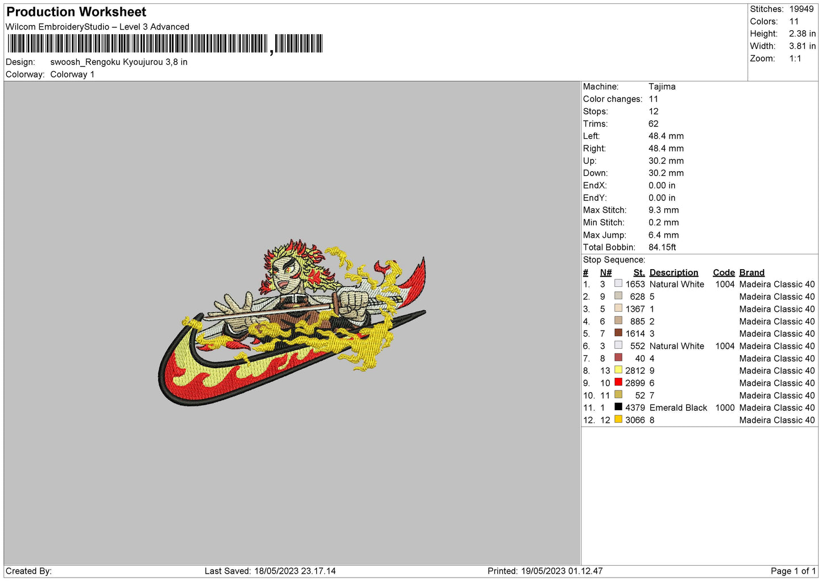
Task: Select the bright red swatch in stop 9
Action: (x=618, y=382)
